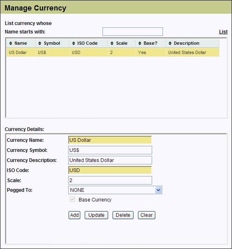This screenshot has height=249, width=232.
Task: Click into the Scale field
Action: pos(110,180)
